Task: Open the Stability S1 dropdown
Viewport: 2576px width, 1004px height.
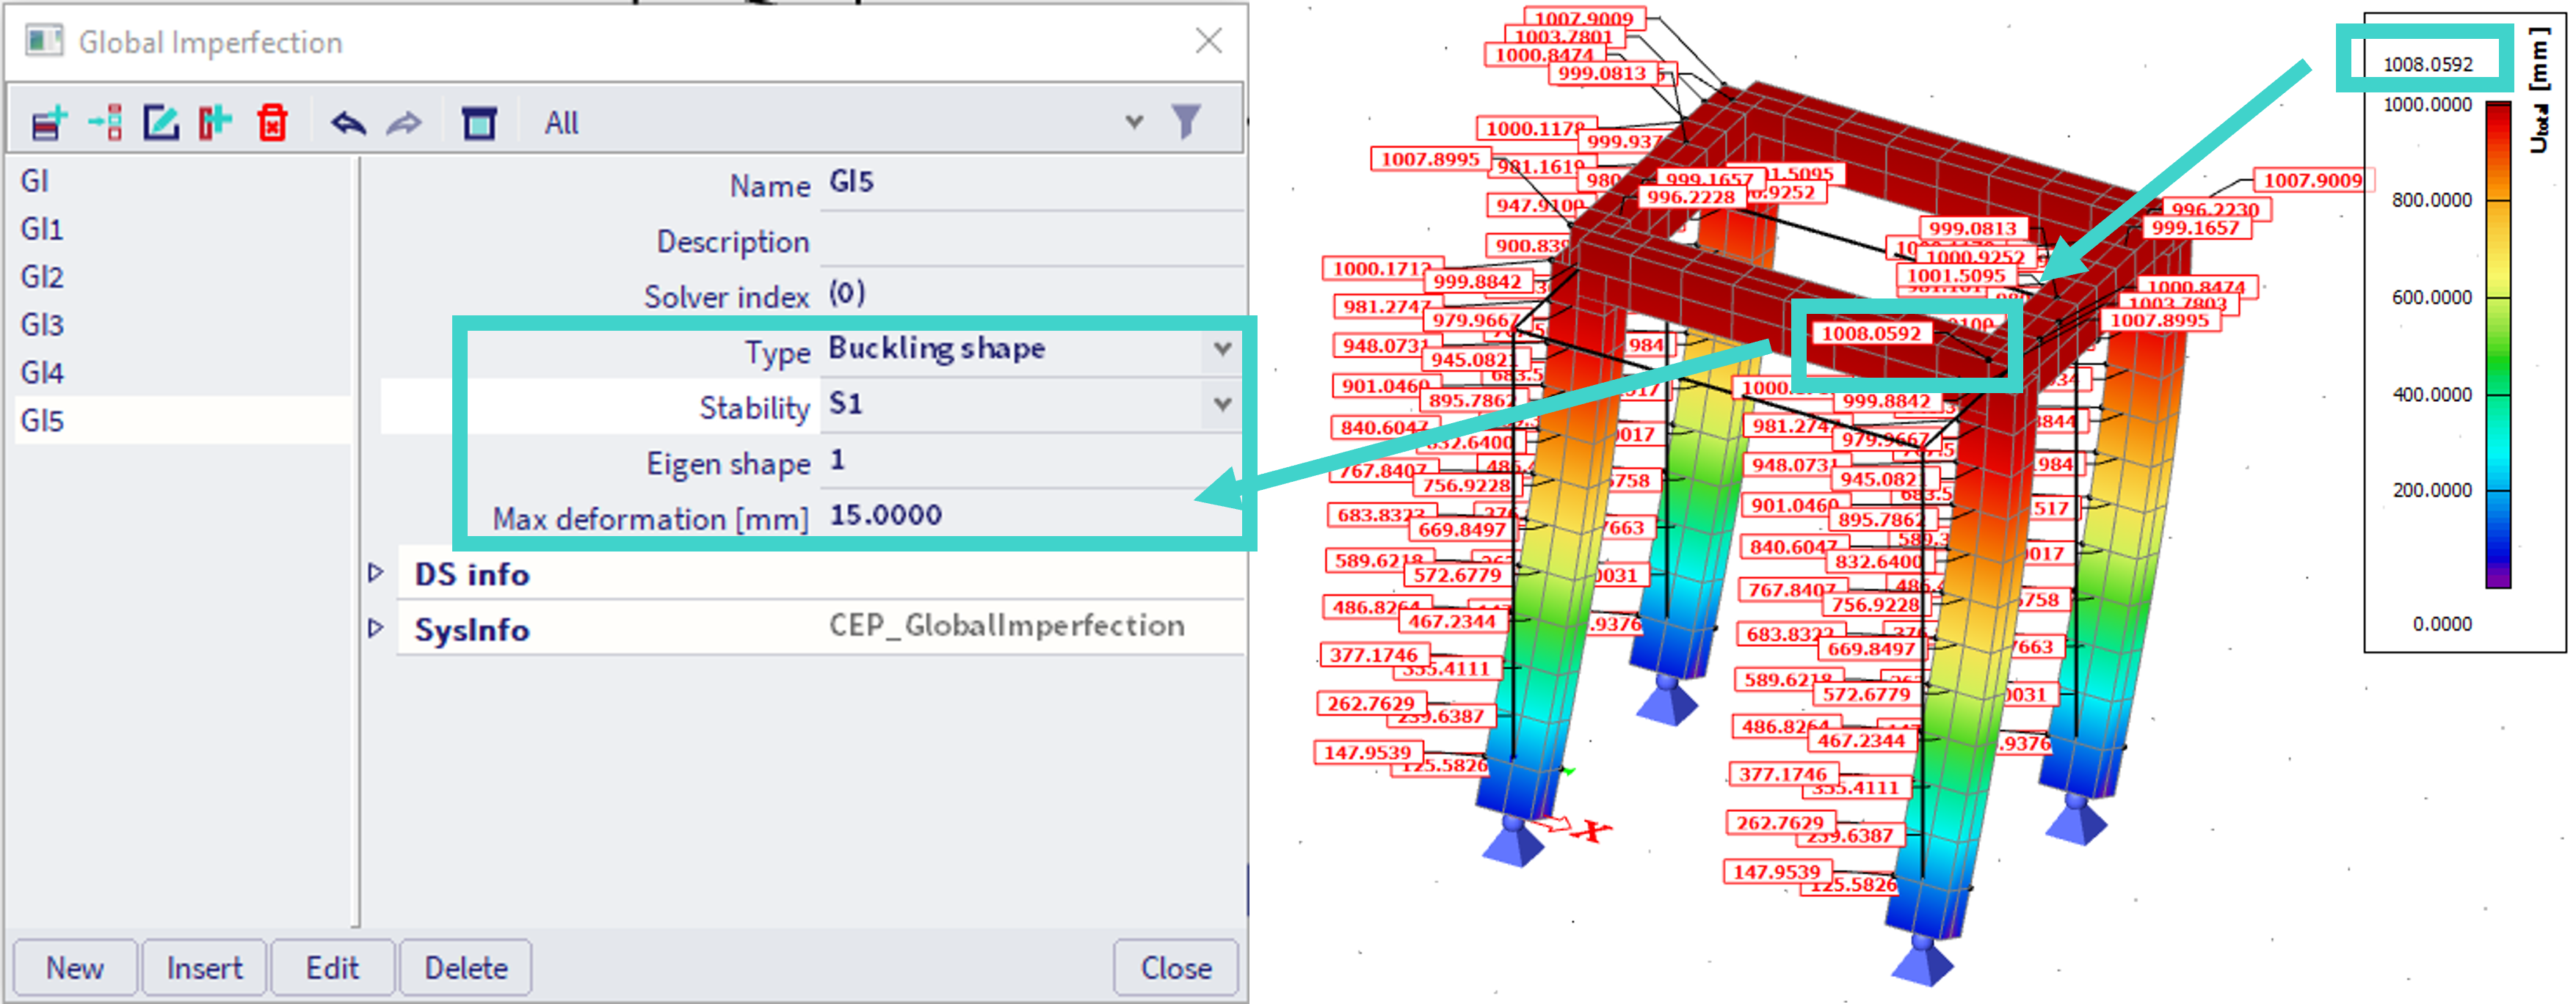Action: [x=1222, y=405]
